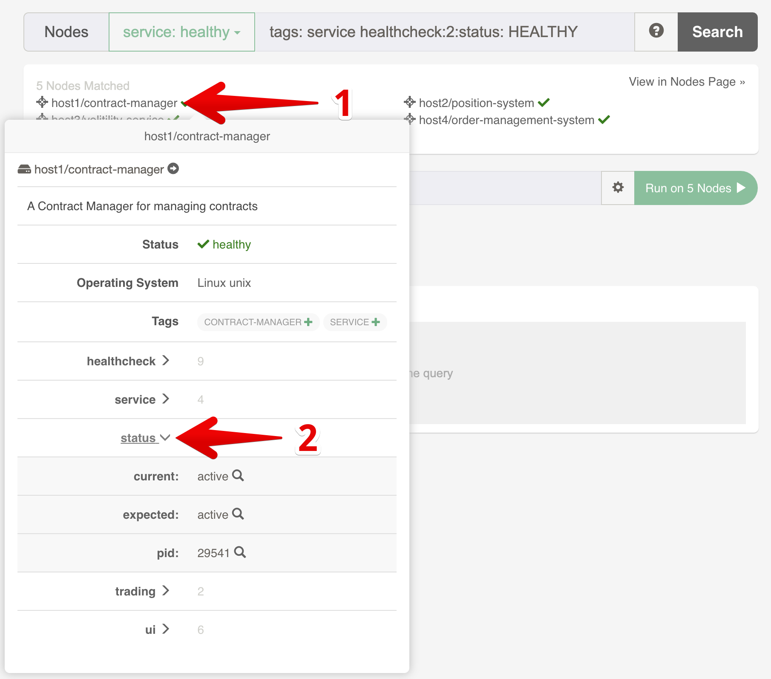
Task: Open the service: healthy filter dropdown
Action: pos(182,32)
